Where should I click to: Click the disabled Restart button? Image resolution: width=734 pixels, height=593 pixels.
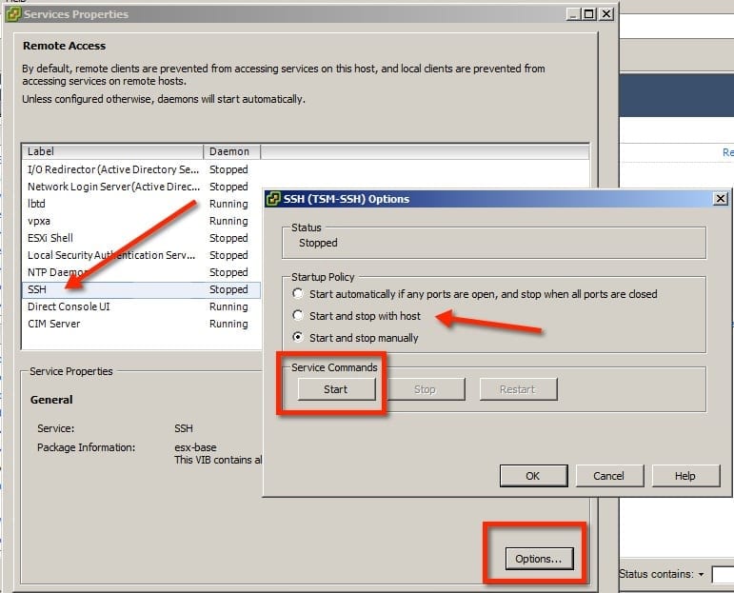[518, 389]
